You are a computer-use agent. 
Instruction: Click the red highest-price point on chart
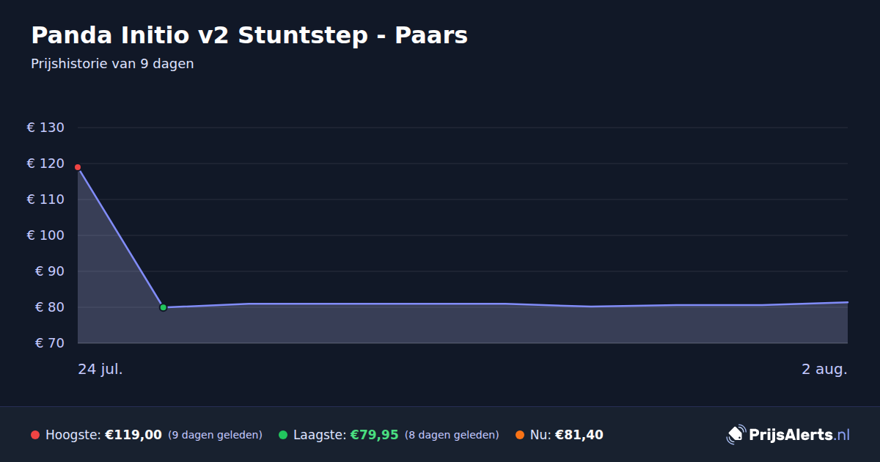click(x=78, y=167)
